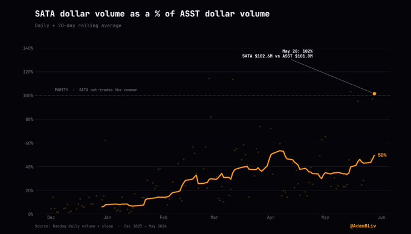Click the Jan x-axis label
The image size is (411, 234).
107,218
